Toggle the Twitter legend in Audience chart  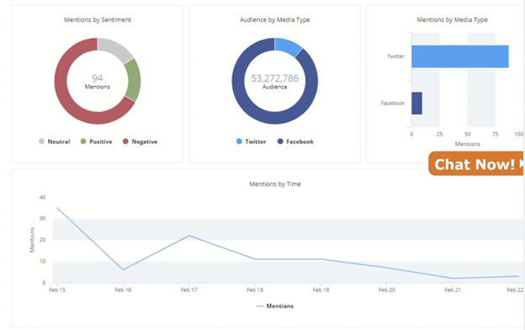coord(251,141)
